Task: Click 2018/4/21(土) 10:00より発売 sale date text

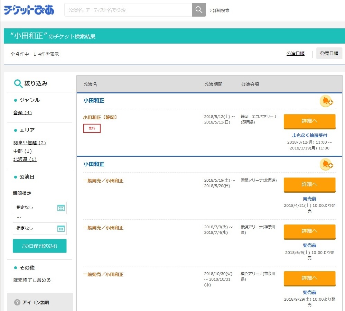Action: 310,208
